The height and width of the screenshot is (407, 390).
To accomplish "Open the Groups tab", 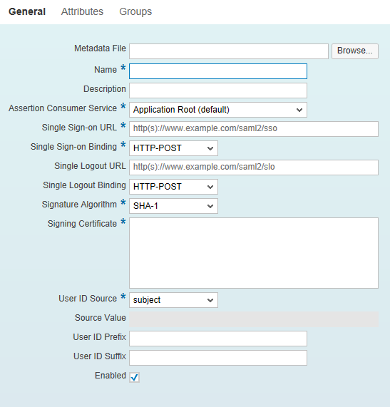I will [135, 11].
